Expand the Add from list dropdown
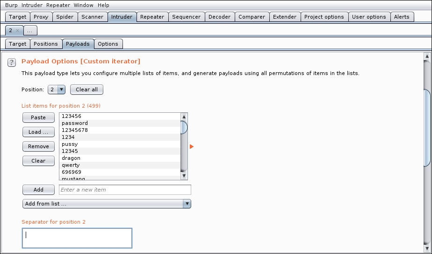This screenshot has height=254, width=432. [x=107, y=204]
